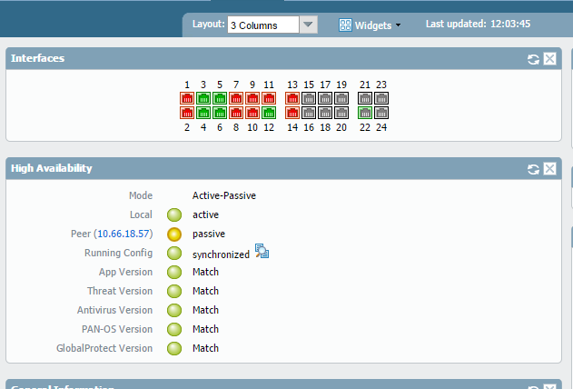This screenshot has height=389, width=573.
Task: Select interface port 4 icon
Action: click(203, 113)
